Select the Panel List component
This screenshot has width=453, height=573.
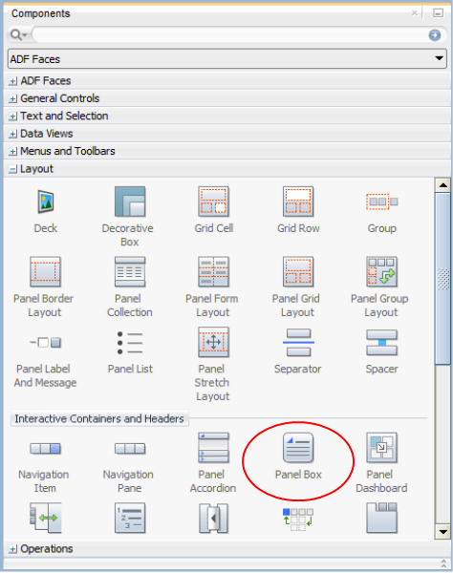(130, 354)
